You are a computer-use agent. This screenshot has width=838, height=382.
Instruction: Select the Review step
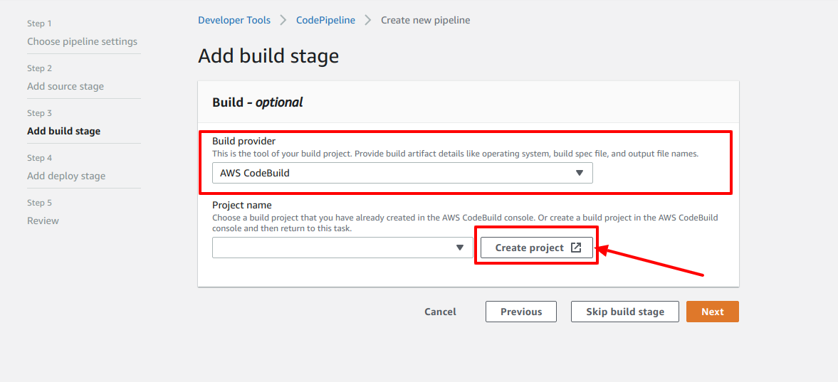pos(43,221)
